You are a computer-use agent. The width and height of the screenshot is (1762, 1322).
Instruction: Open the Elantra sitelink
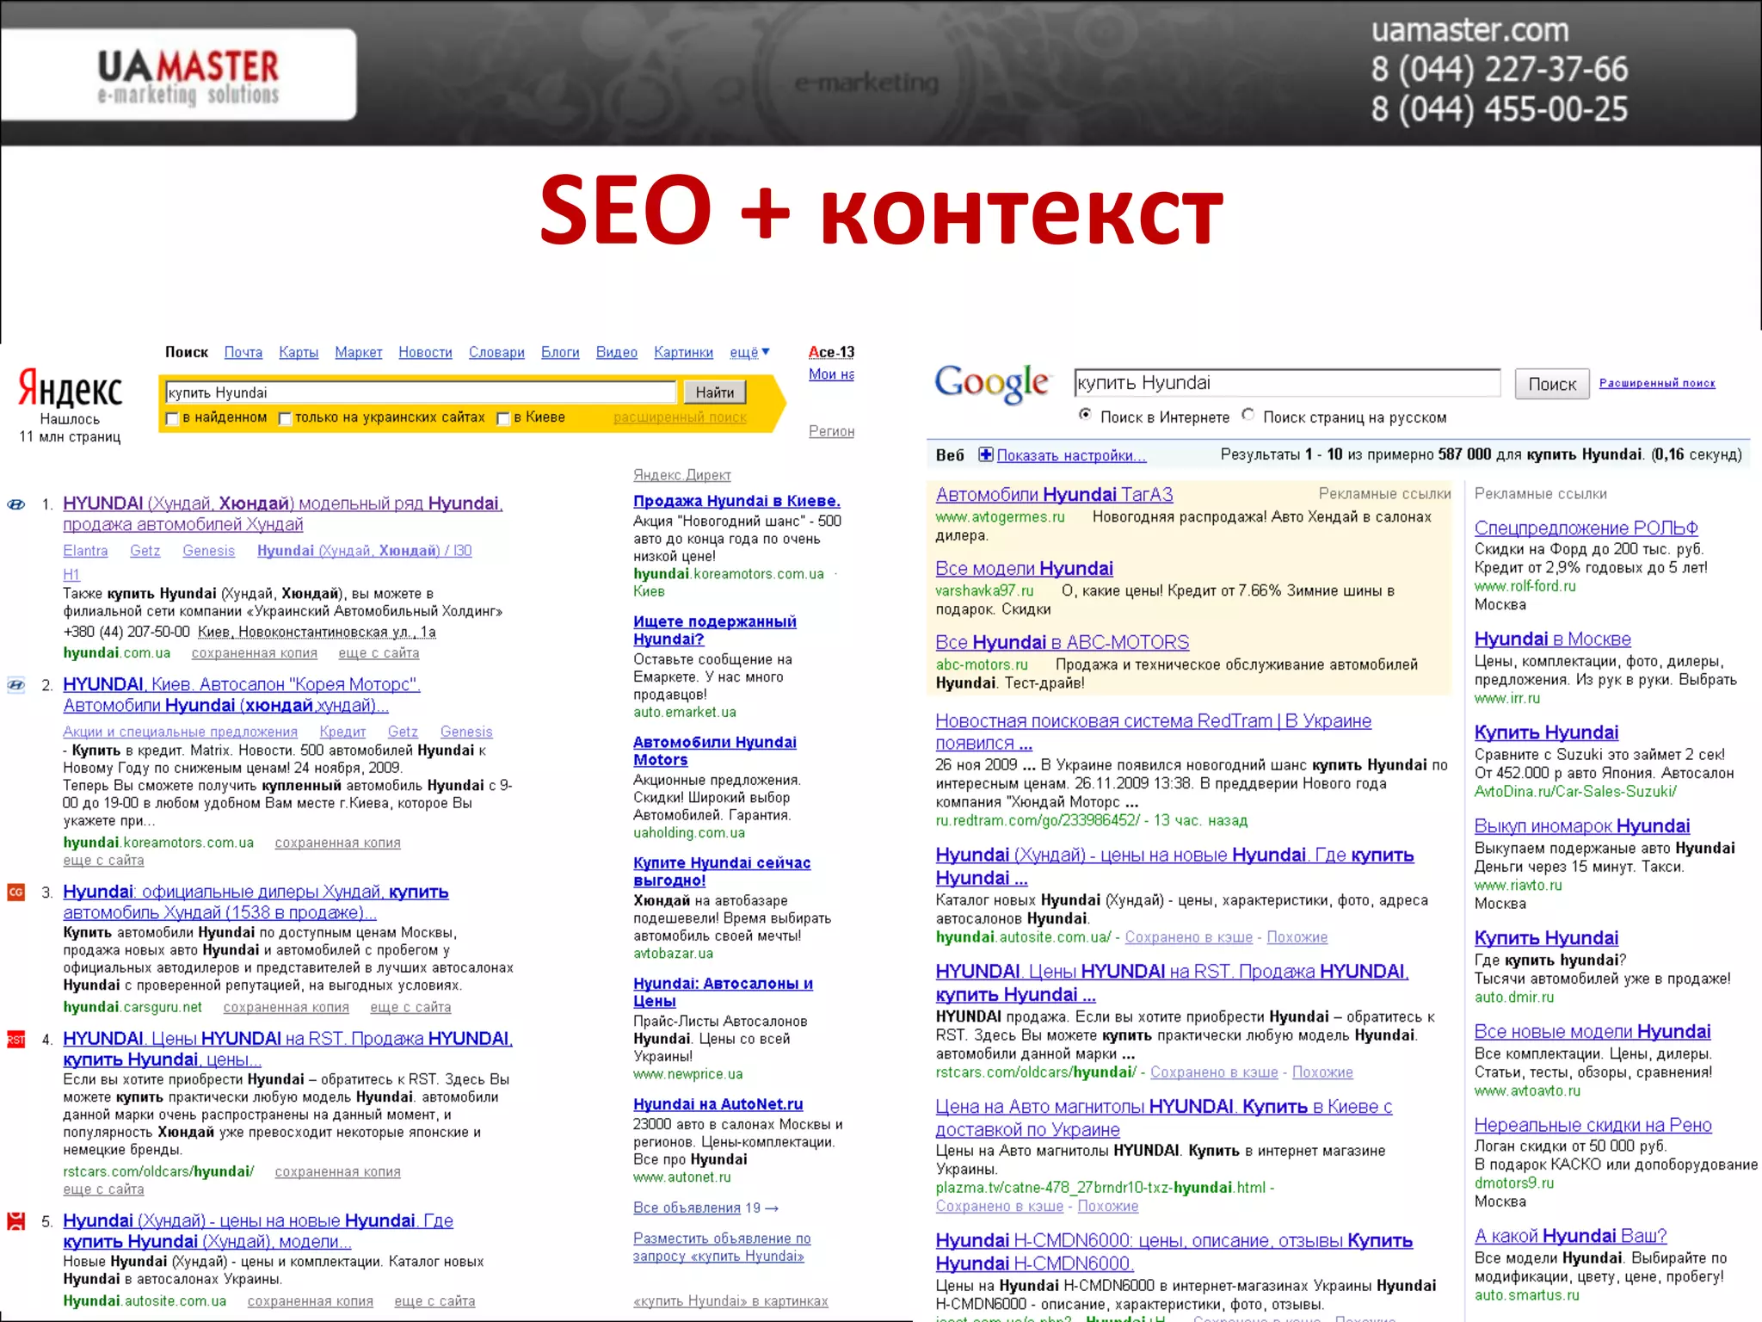pyautogui.click(x=85, y=551)
